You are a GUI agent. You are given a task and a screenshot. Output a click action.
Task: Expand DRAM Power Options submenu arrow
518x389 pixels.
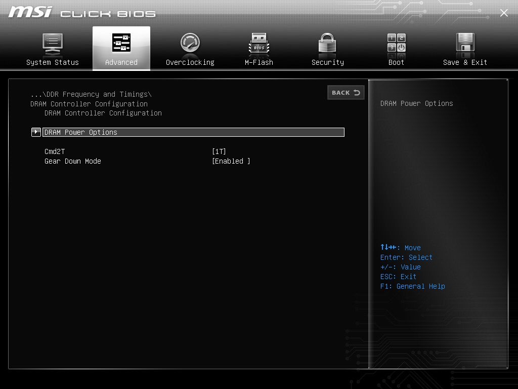point(36,132)
